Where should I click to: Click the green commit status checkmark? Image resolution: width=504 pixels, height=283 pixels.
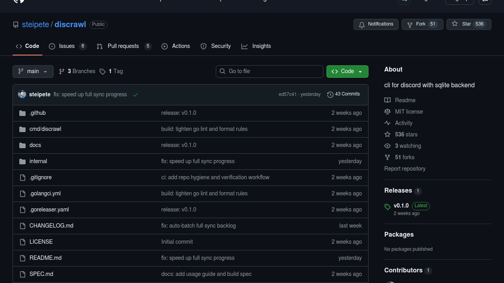135,95
